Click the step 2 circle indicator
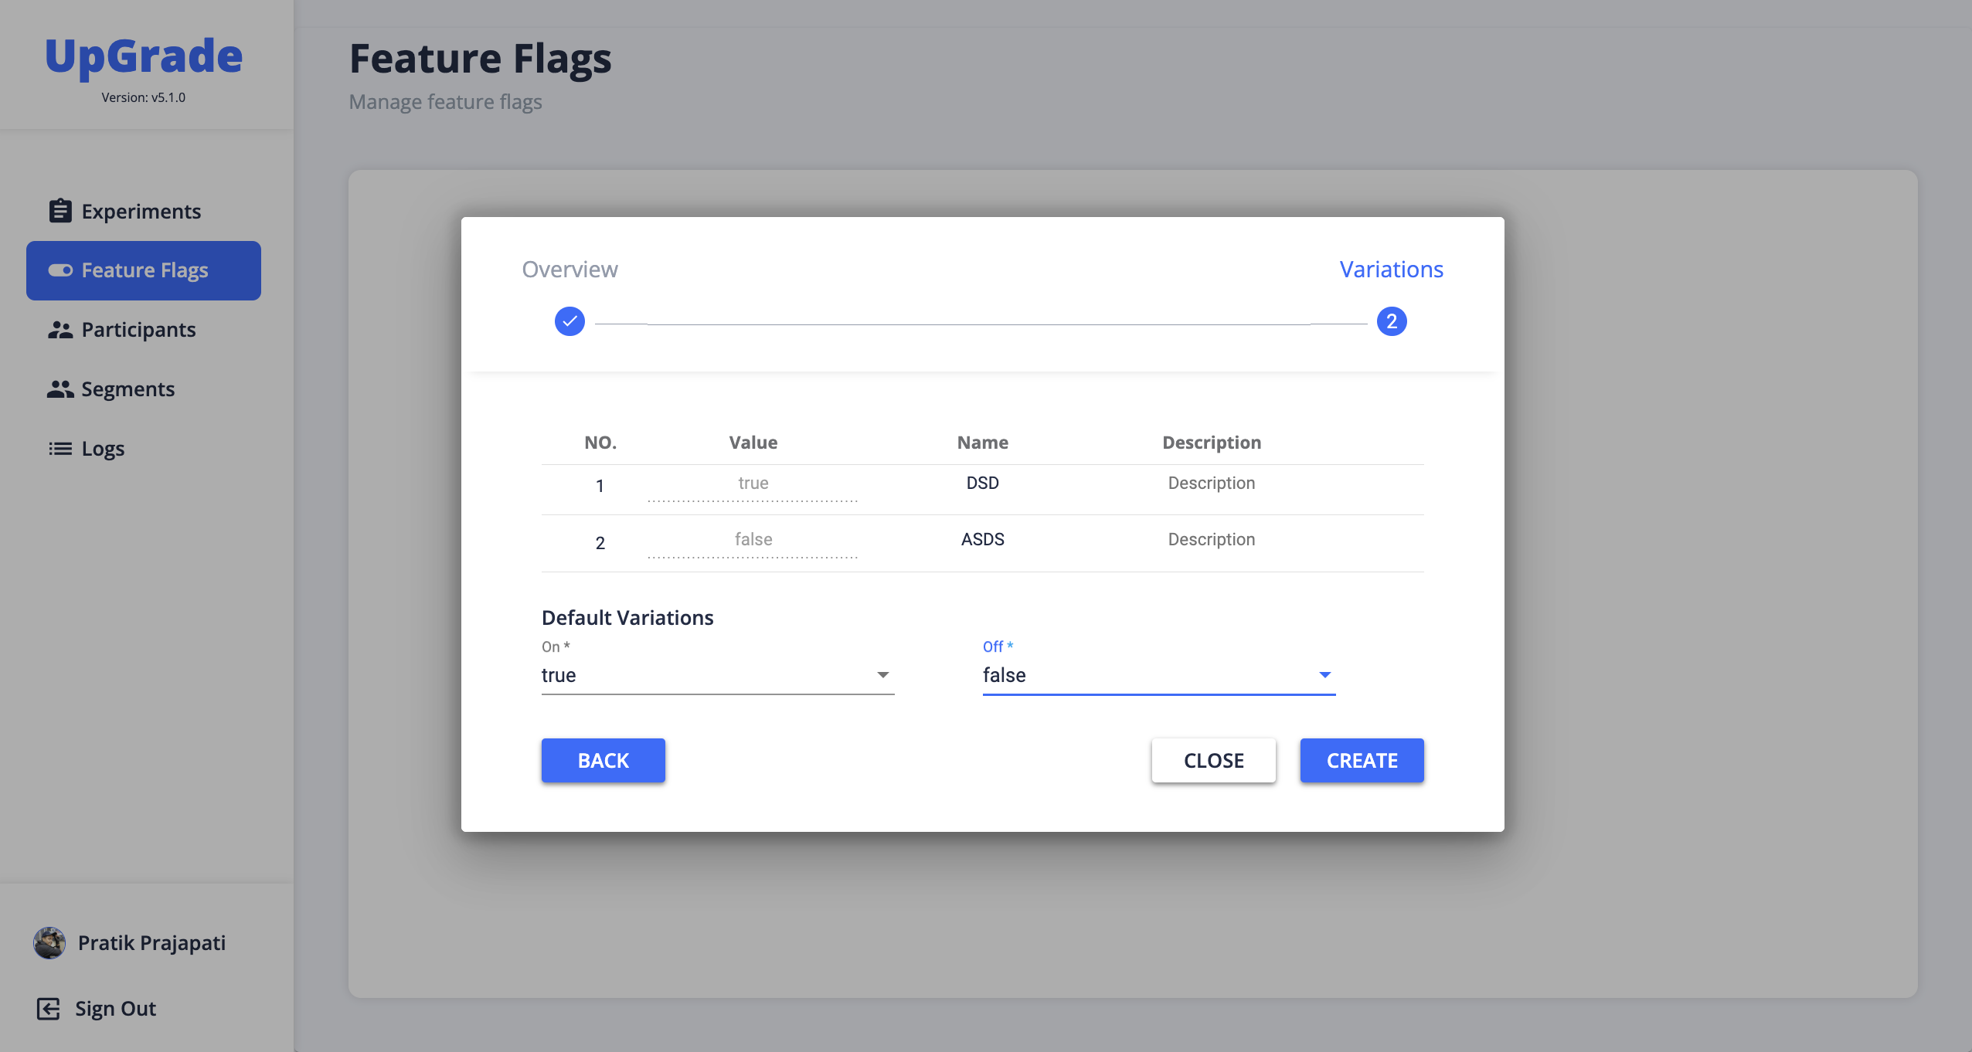 [x=1392, y=321]
